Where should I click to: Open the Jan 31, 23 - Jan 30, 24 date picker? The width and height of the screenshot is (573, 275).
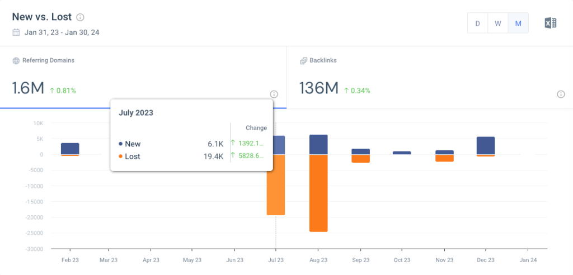(62, 32)
